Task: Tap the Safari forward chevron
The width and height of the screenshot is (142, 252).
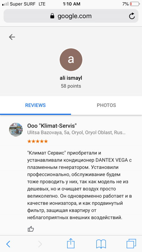Action: (x=40, y=244)
